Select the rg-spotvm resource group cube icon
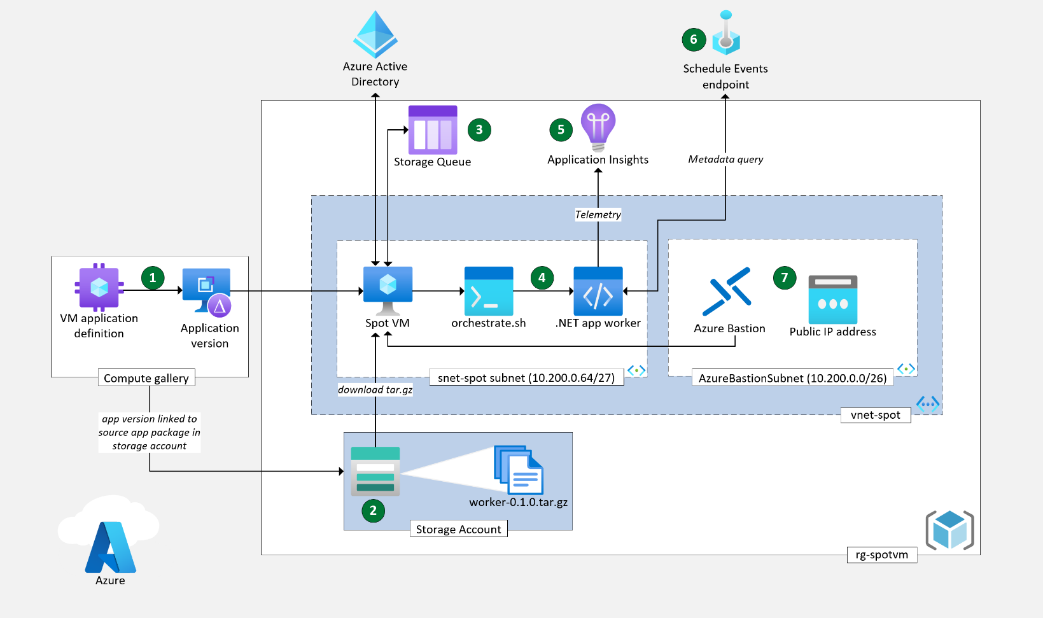 [x=950, y=530]
